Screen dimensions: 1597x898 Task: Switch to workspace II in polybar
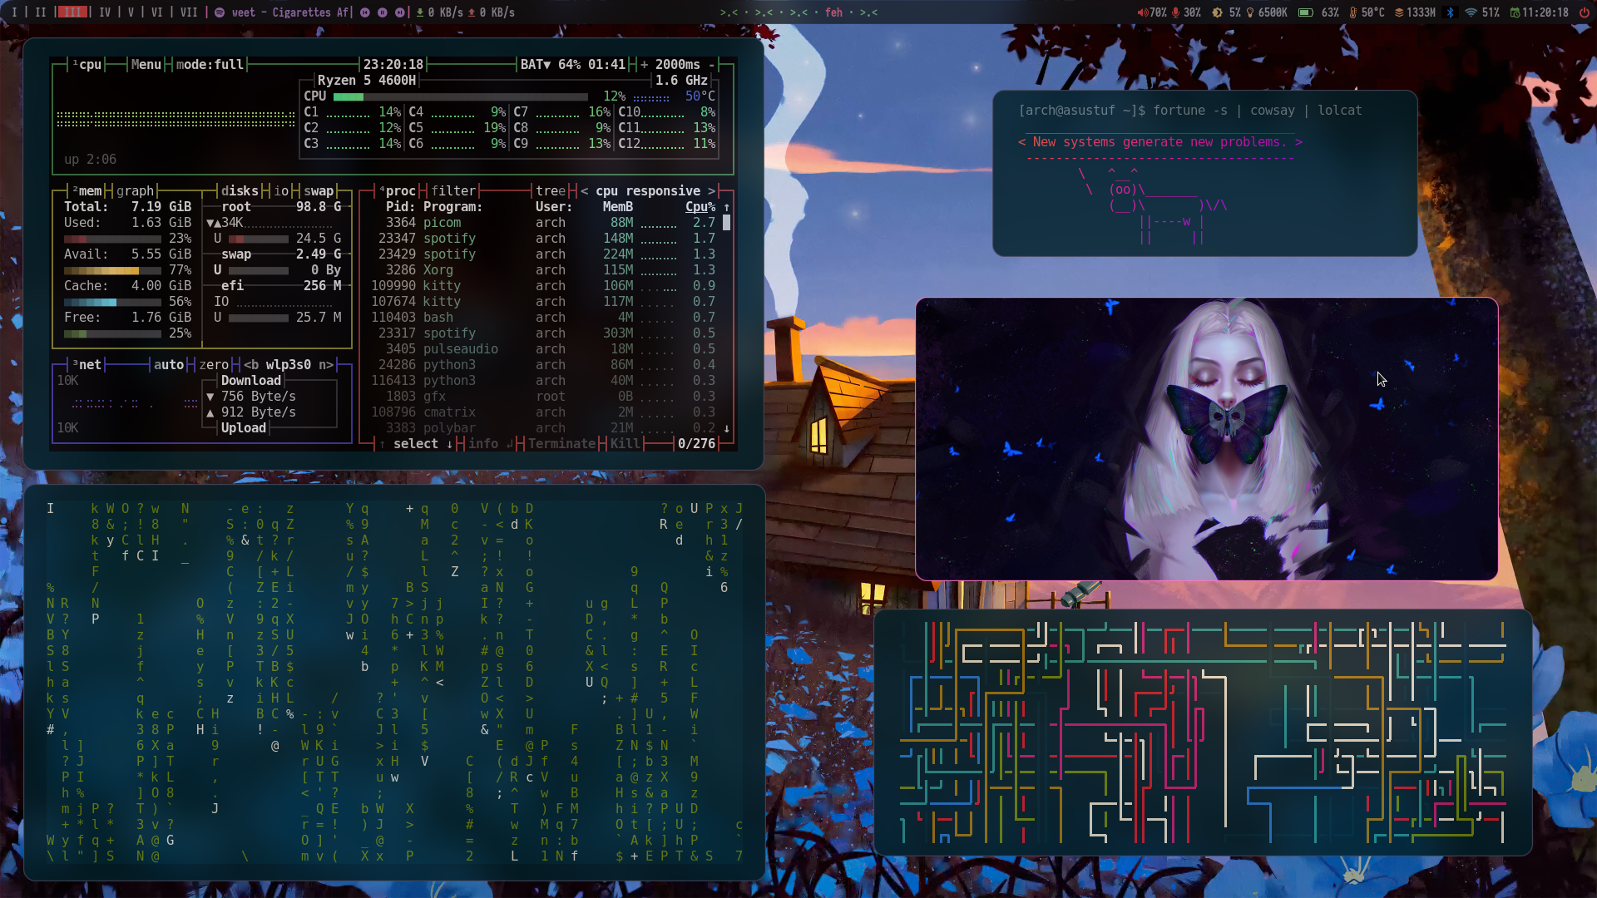tap(41, 12)
